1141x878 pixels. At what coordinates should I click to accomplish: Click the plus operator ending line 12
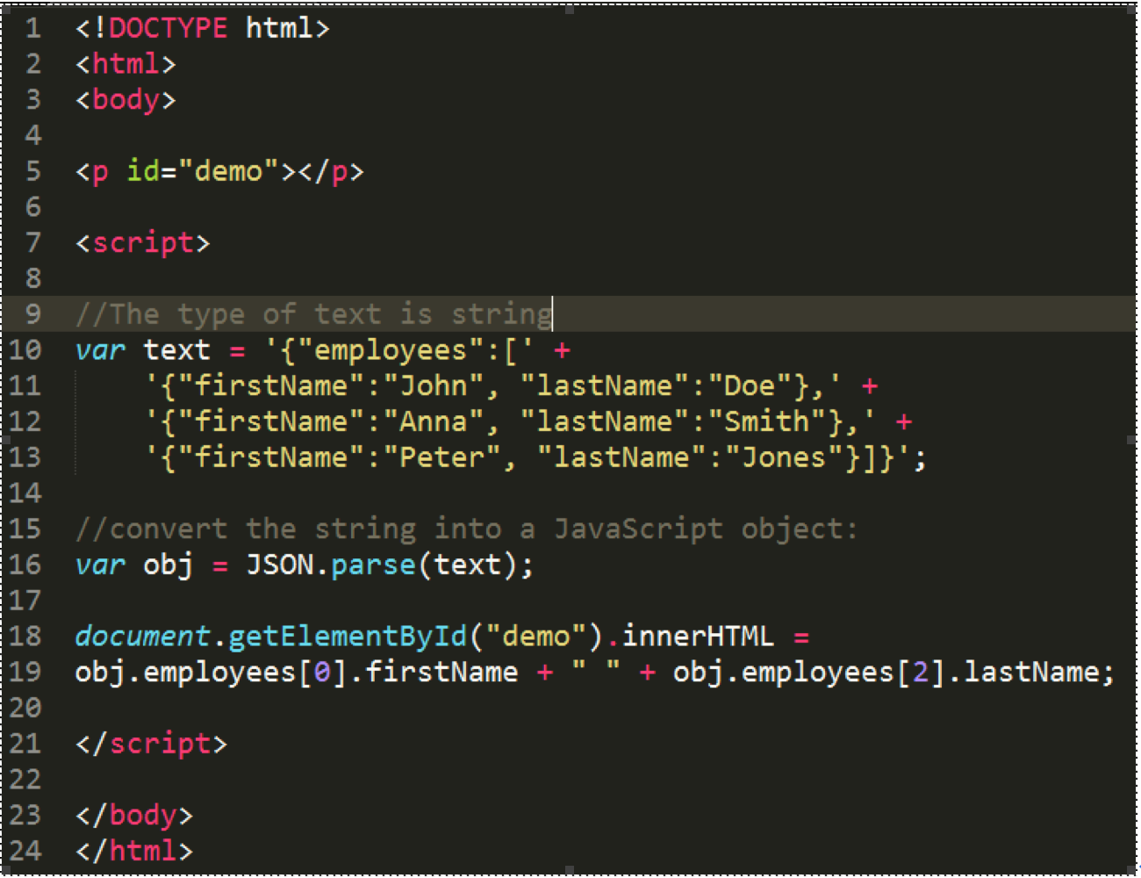(903, 422)
